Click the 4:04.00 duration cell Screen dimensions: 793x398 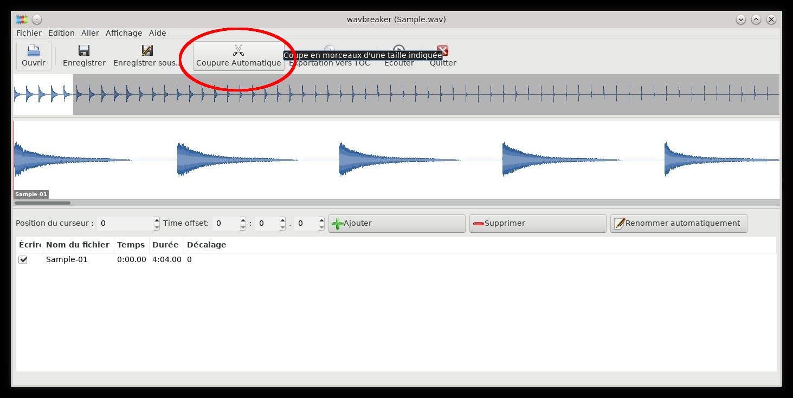167,260
